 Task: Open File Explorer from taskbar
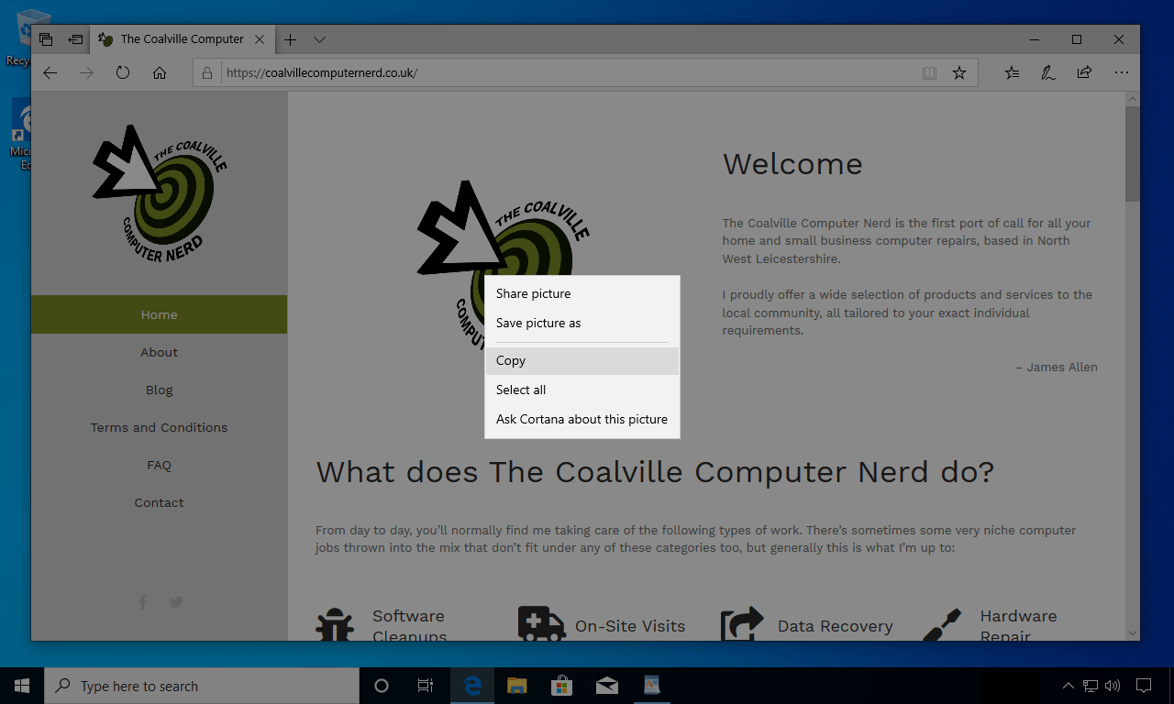pos(517,686)
